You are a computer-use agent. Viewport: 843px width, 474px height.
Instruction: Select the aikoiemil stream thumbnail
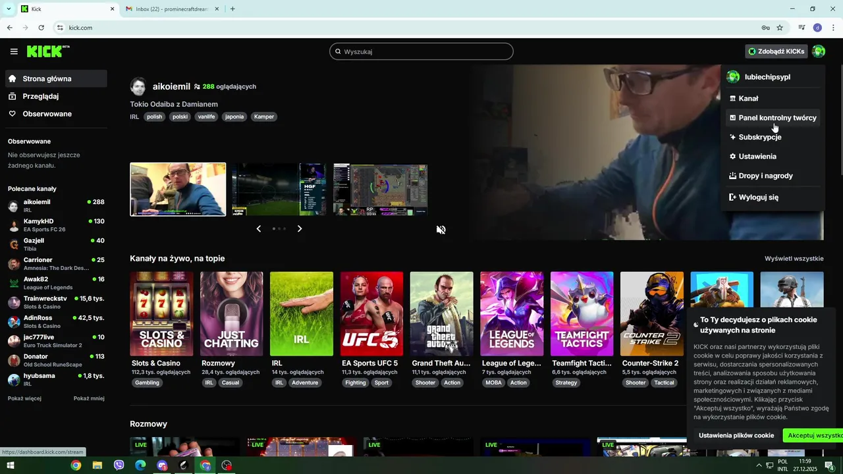178,190
